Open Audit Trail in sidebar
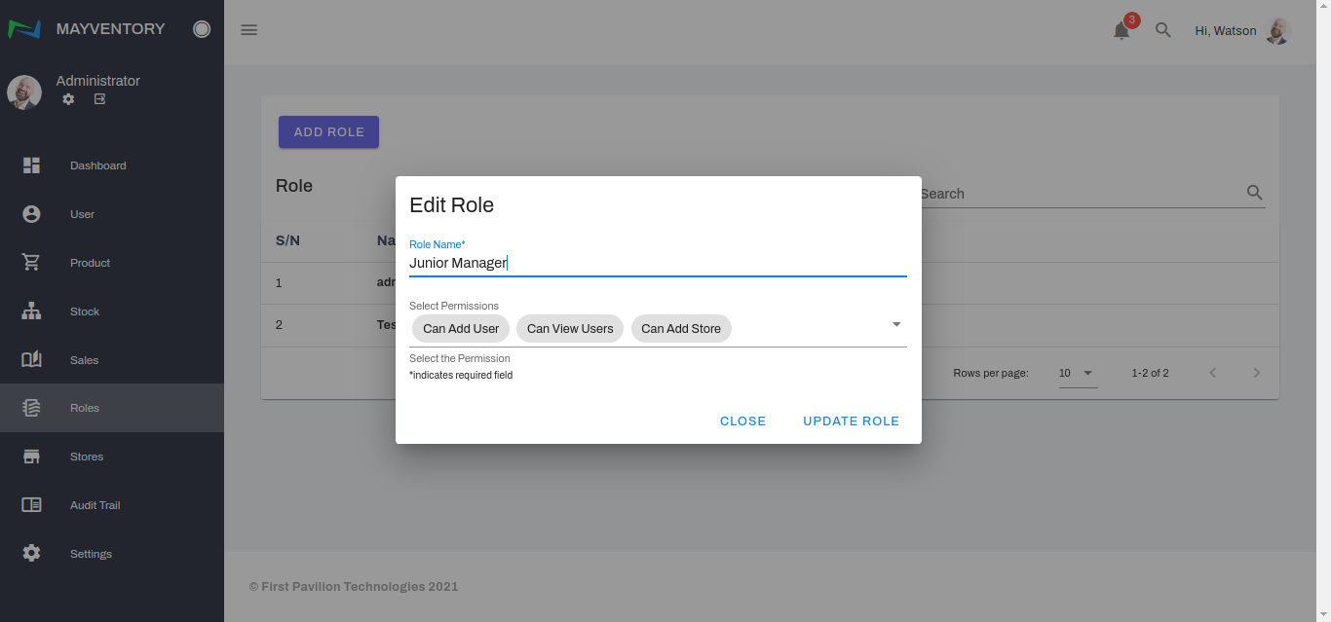Screen dimensions: 1331x622 [95, 505]
